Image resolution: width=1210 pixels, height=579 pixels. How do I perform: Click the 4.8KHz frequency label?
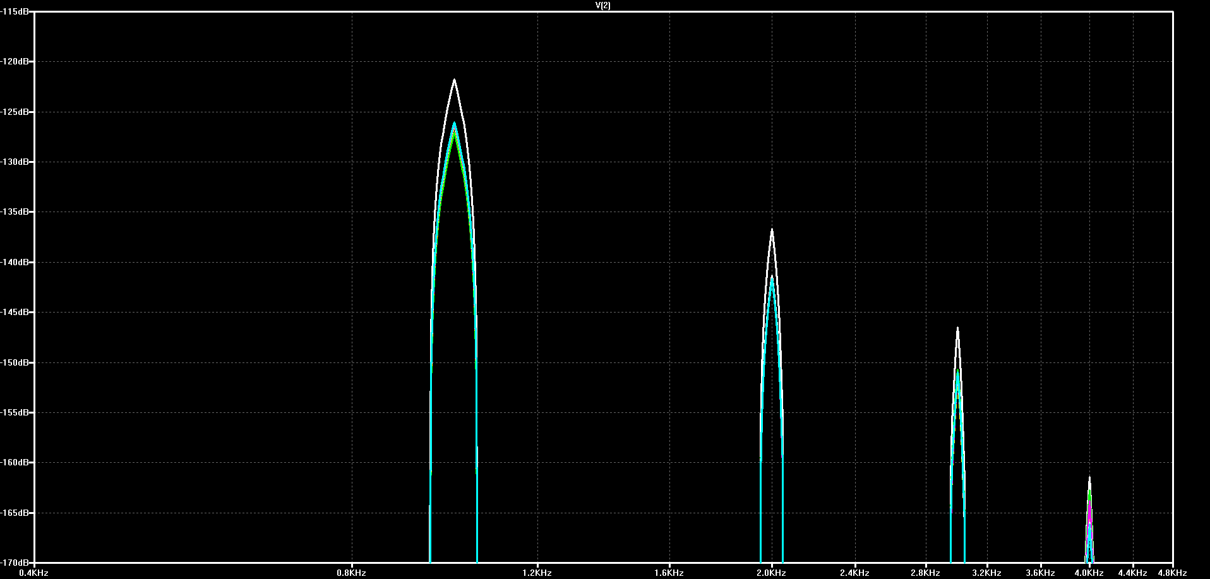[1172, 573]
